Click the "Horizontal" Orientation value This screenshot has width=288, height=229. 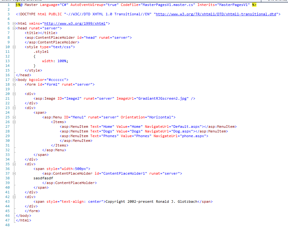point(160,117)
